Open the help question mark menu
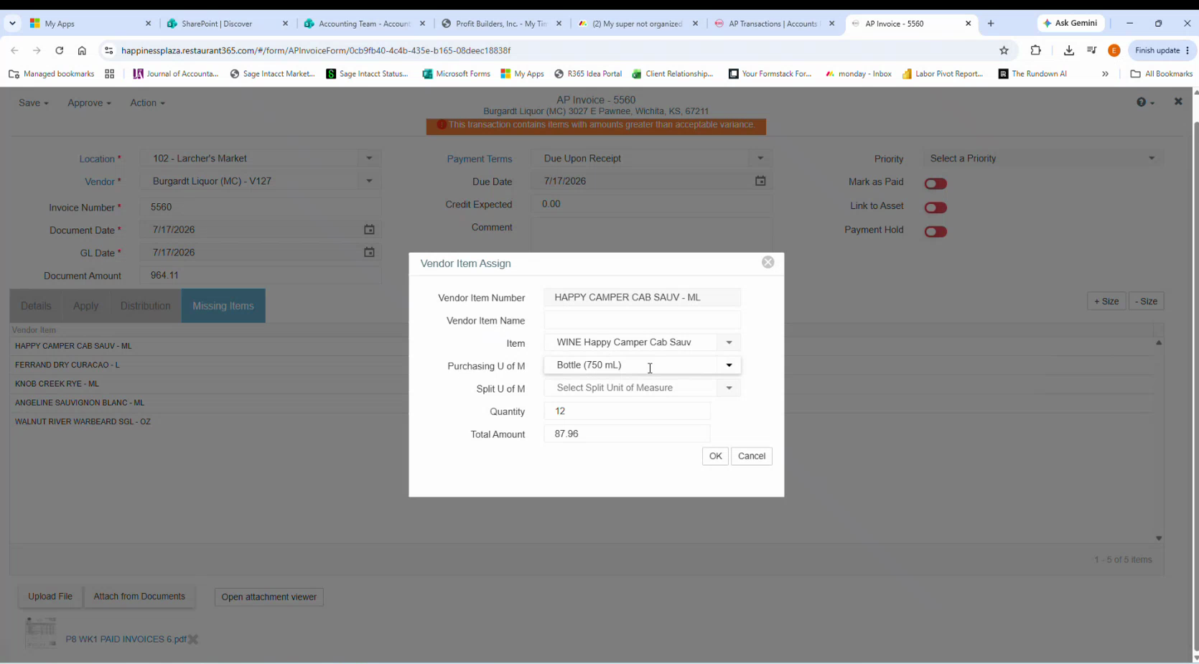Screen dimensions: 1199x664 [1144, 102]
